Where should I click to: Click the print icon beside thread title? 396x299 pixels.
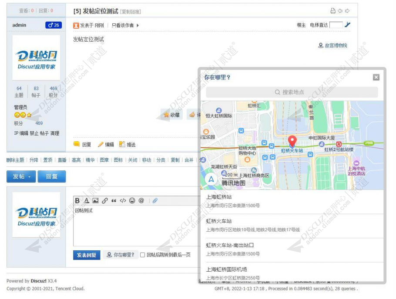(333, 11)
